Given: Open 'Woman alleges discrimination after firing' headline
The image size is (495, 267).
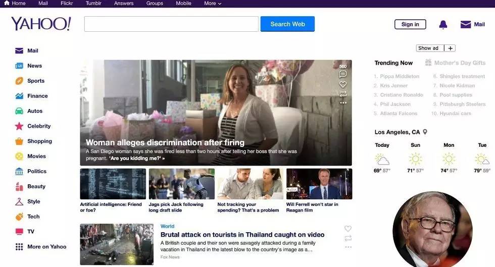Looking at the screenshot, I should tap(165, 143).
